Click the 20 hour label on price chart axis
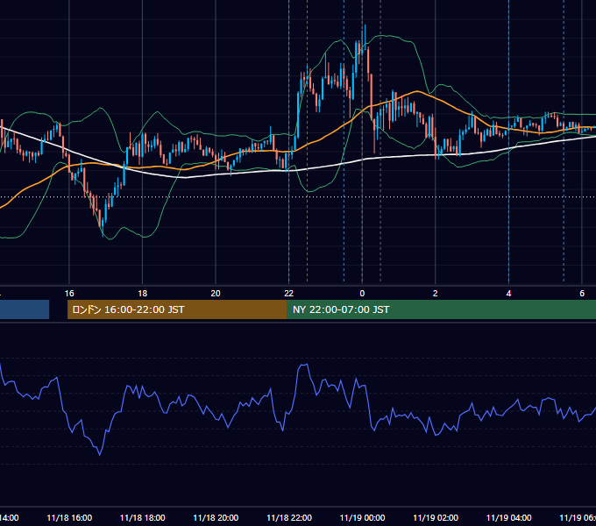The width and height of the screenshot is (596, 526). (x=216, y=294)
